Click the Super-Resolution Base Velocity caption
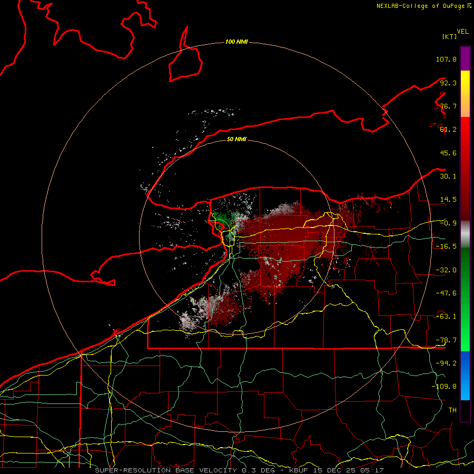Image resolution: width=474 pixels, height=474 pixels. [239, 470]
